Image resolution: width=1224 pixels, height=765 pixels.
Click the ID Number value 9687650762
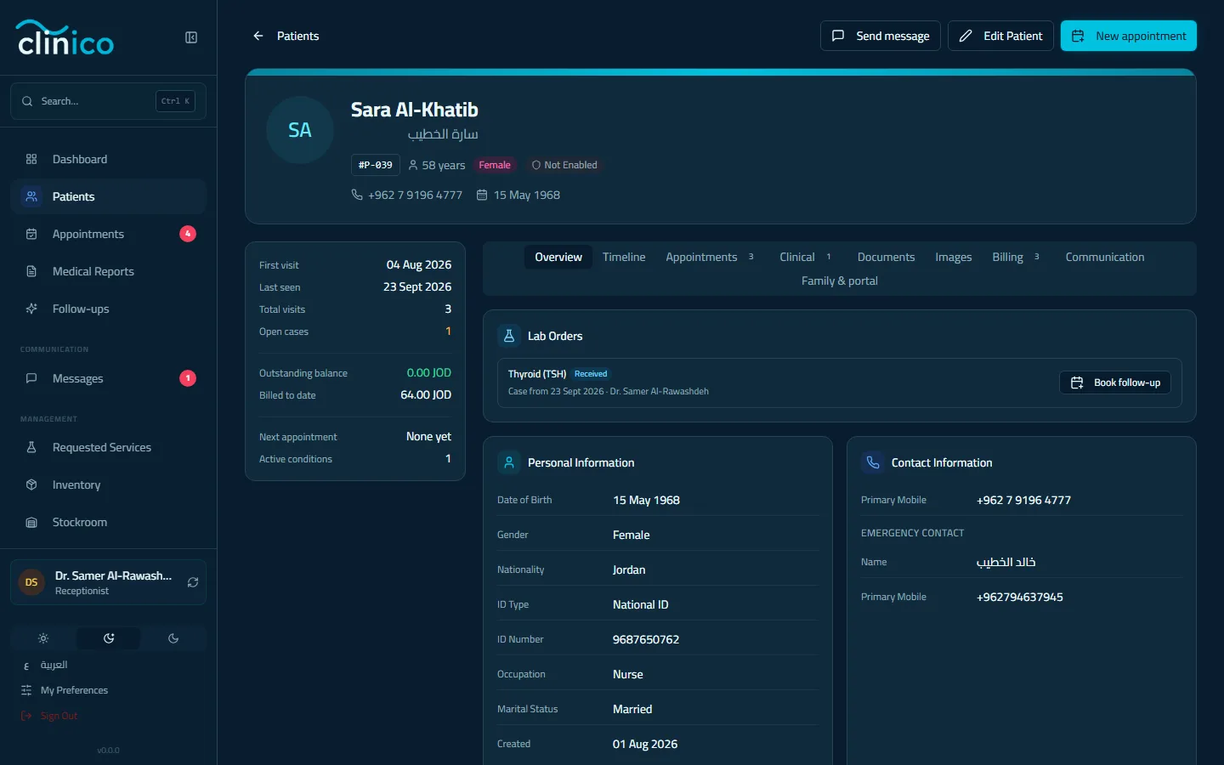(646, 639)
